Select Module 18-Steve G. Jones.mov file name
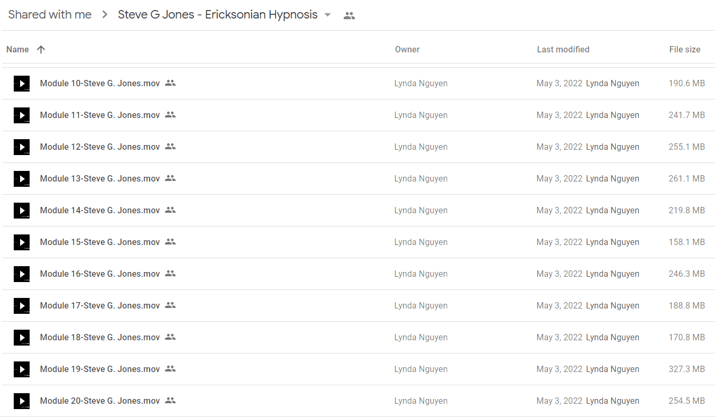715x417 pixels. click(x=100, y=337)
